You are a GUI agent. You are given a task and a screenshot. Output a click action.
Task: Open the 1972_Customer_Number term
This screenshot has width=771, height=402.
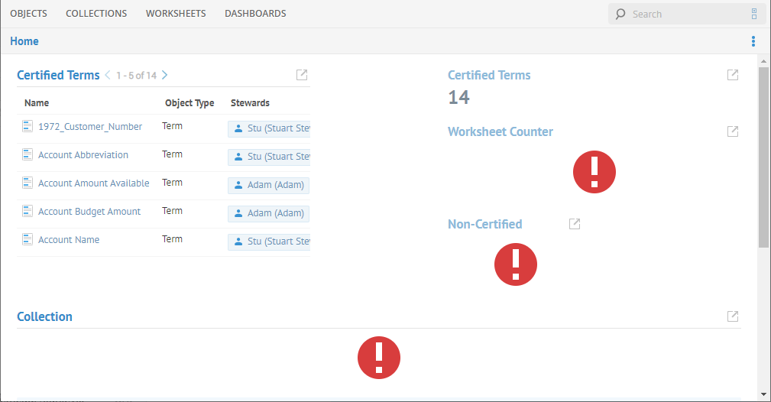tap(90, 127)
